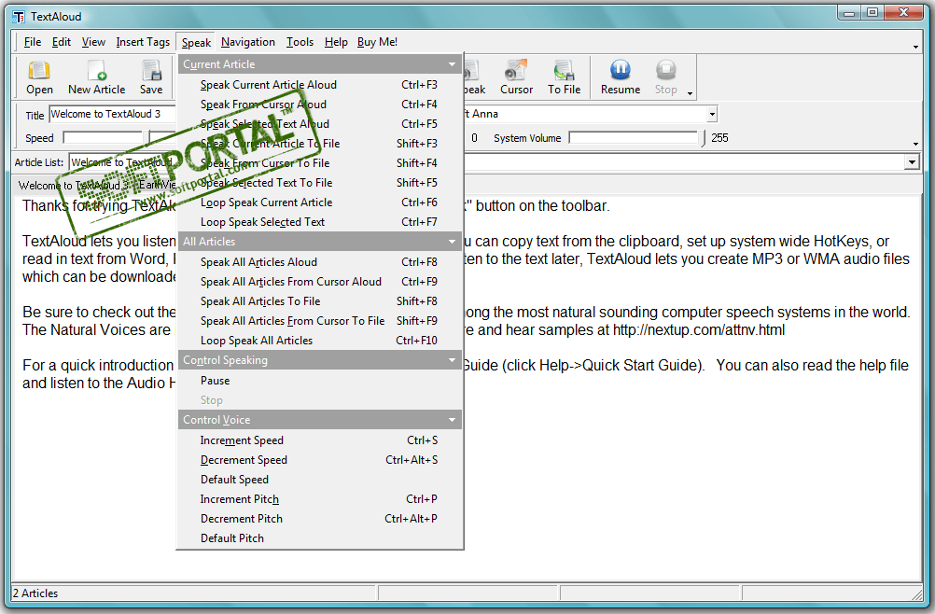
Task: Choose Loop Speak All Articles
Action: coord(320,341)
